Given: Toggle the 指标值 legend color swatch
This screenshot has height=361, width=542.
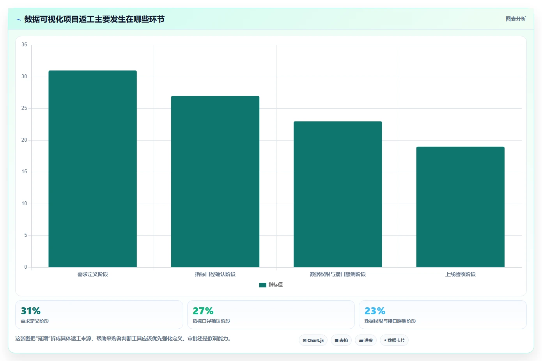Looking at the screenshot, I should [x=263, y=285].
